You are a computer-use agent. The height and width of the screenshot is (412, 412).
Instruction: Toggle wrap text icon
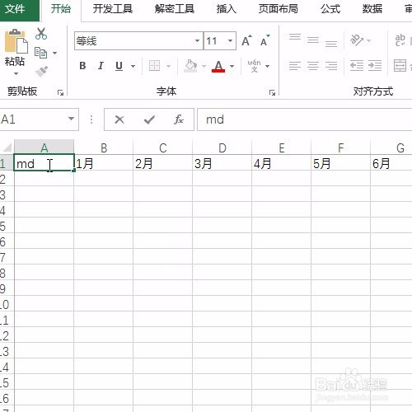pos(400,40)
